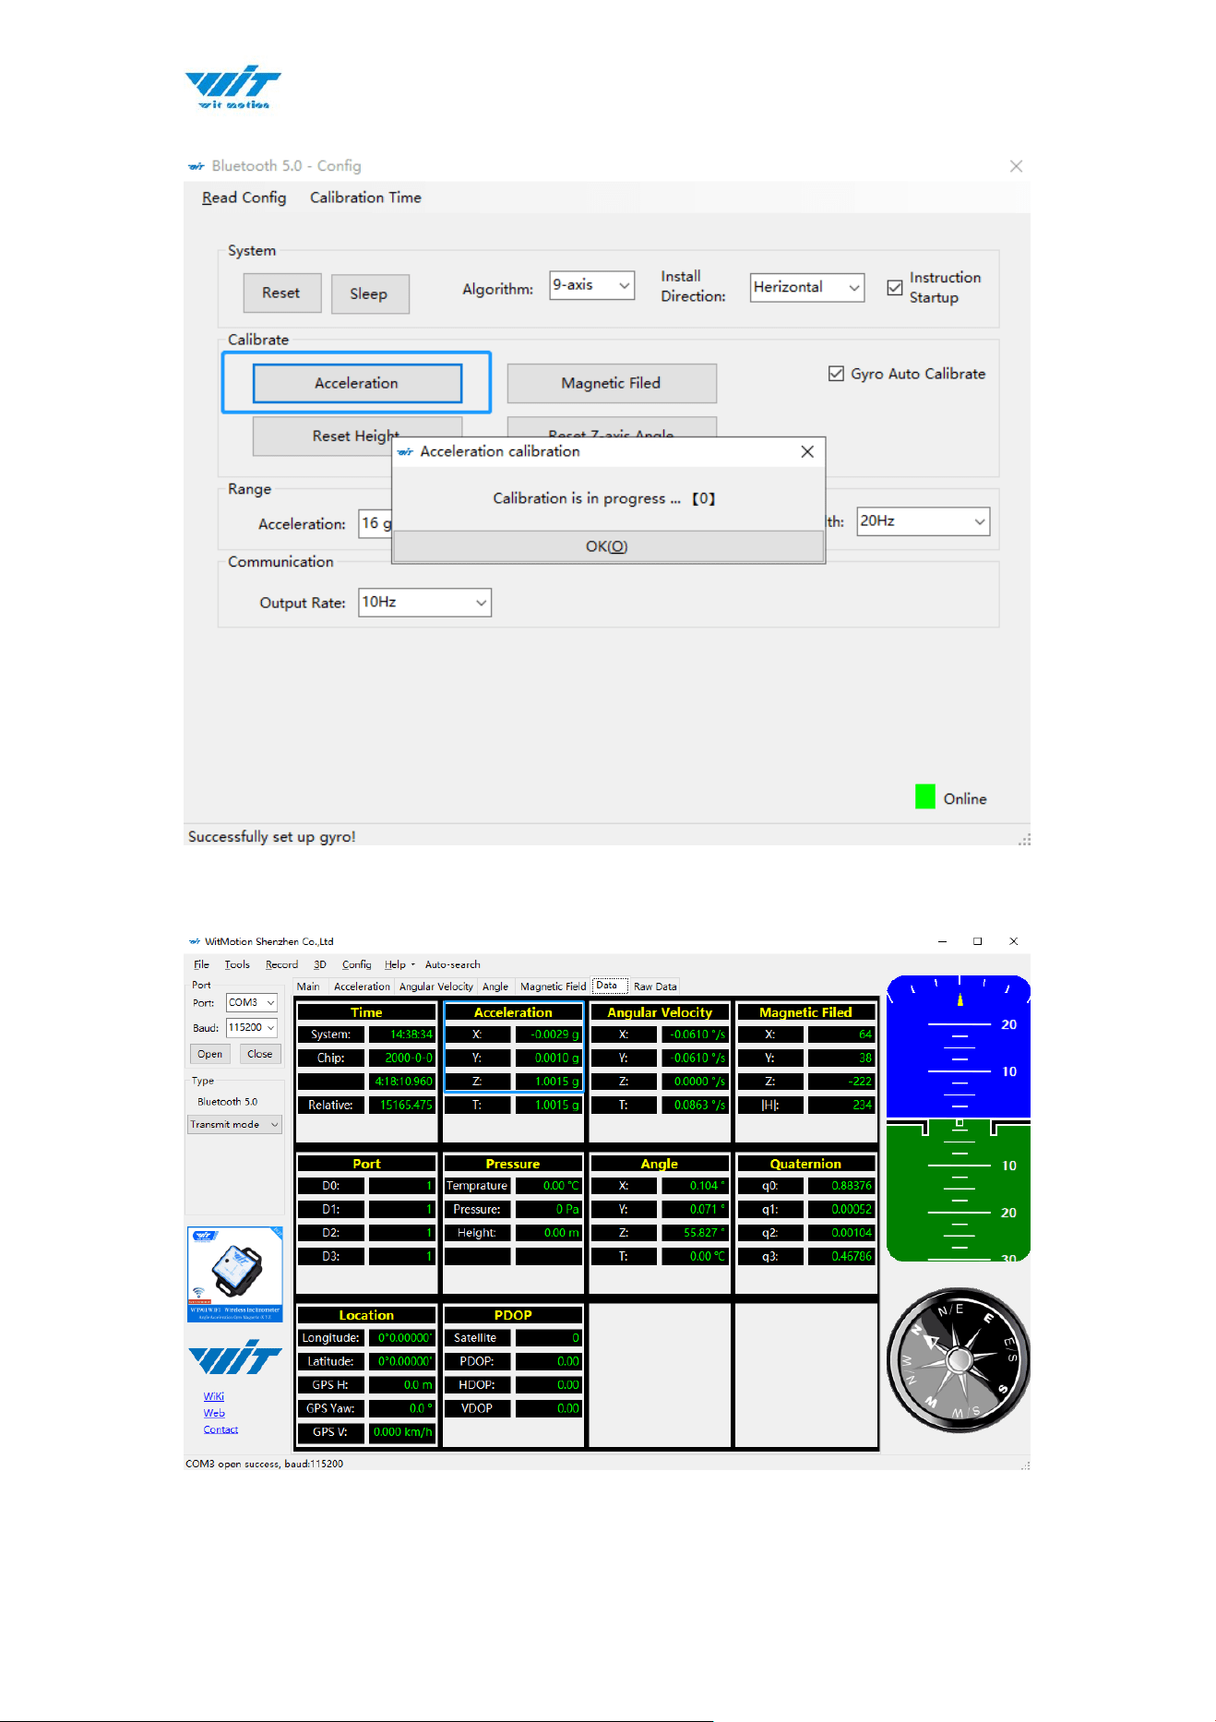Click OK(O) in the calibration dialog
The height and width of the screenshot is (1722, 1216).
(607, 546)
